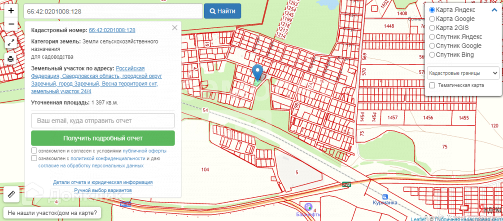This screenshot has height=221, width=503.
Task: Activate the ruler measurement tool
Action: (x=12, y=194)
